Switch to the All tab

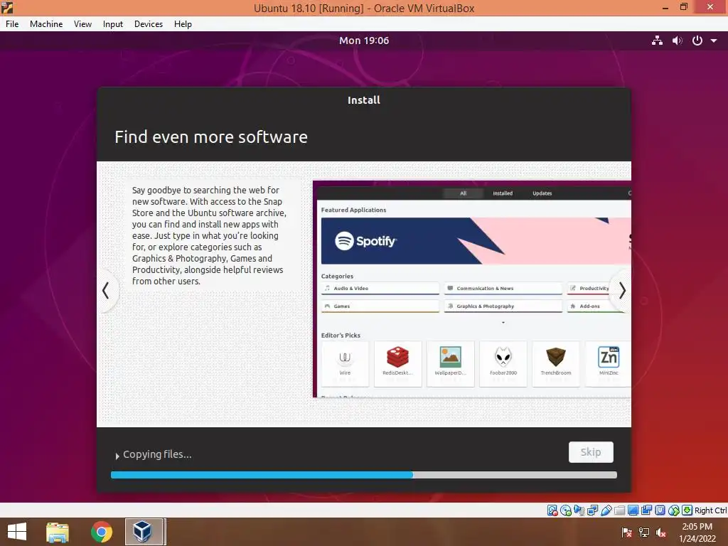(463, 193)
